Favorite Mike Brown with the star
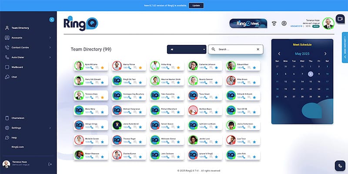Viewport: 348px width, 174px height. coord(254,83)
